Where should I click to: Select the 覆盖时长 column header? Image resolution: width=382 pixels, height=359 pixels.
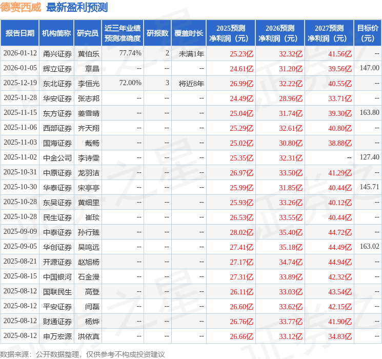tap(188, 33)
